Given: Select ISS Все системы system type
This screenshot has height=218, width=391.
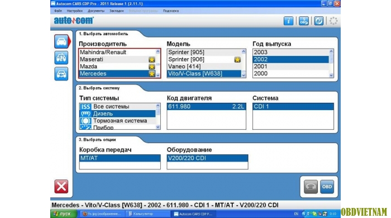Looking at the screenshot, I should click(x=117, y=107).
